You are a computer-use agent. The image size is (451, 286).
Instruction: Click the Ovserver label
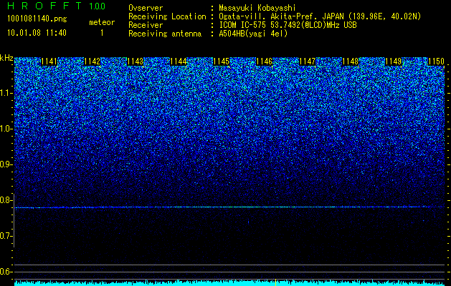click(146, 8)
